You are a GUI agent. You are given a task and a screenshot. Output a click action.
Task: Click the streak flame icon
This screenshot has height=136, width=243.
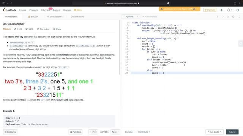[x=229, y=10]
